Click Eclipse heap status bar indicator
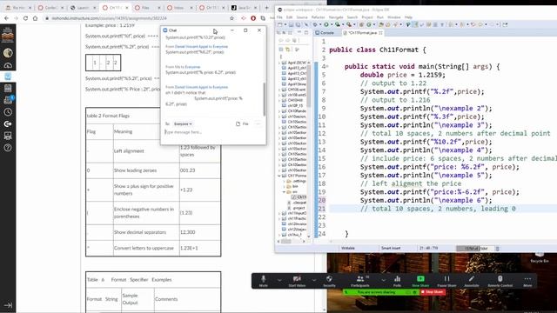 pyautogui.click(x=476, y=249)
